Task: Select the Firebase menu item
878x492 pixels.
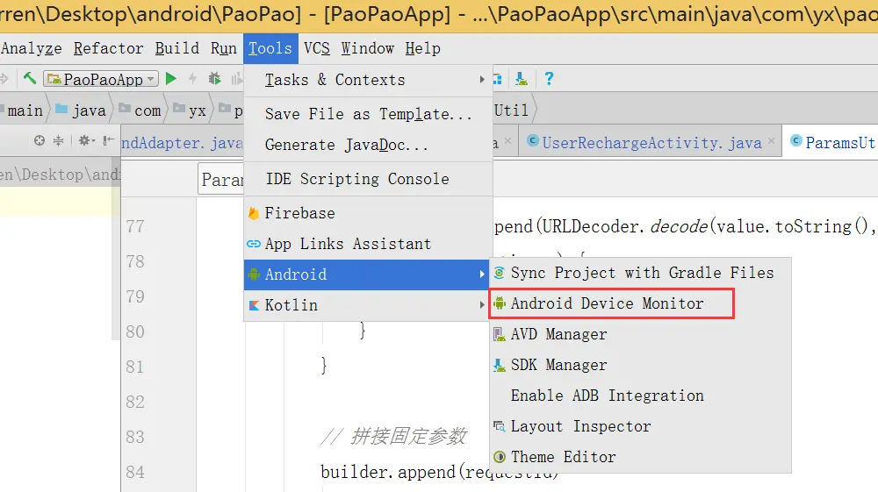Action: 368,213
